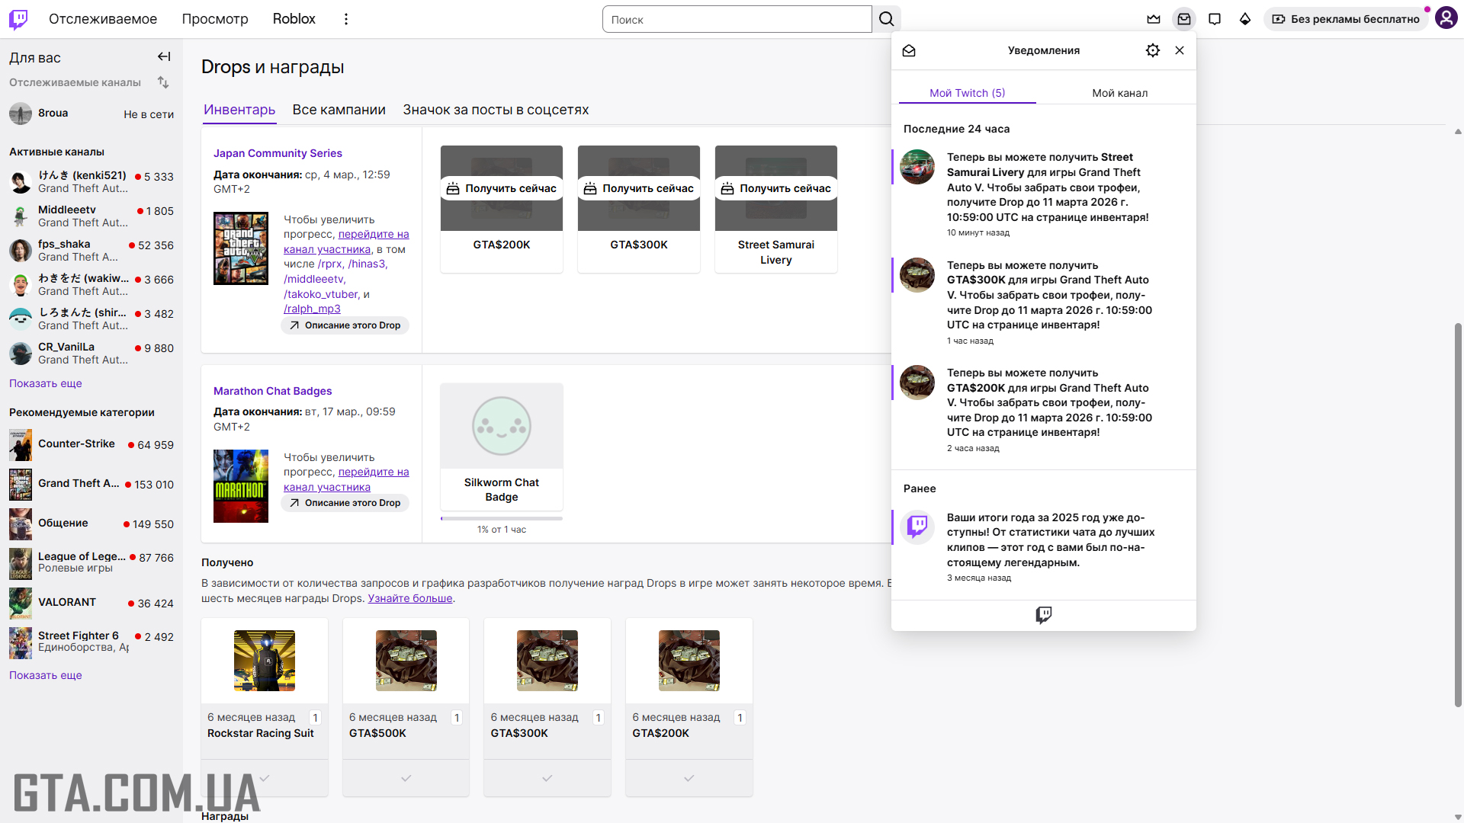Mark all notifications as read icon
This screenshot has height=823, width=1464.
909,50
